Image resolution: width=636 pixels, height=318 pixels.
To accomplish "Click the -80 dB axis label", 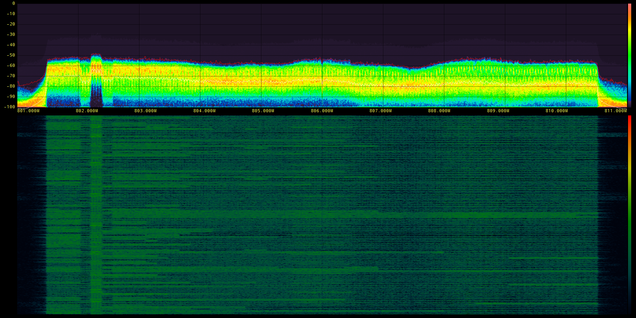I will coord(11,86).
